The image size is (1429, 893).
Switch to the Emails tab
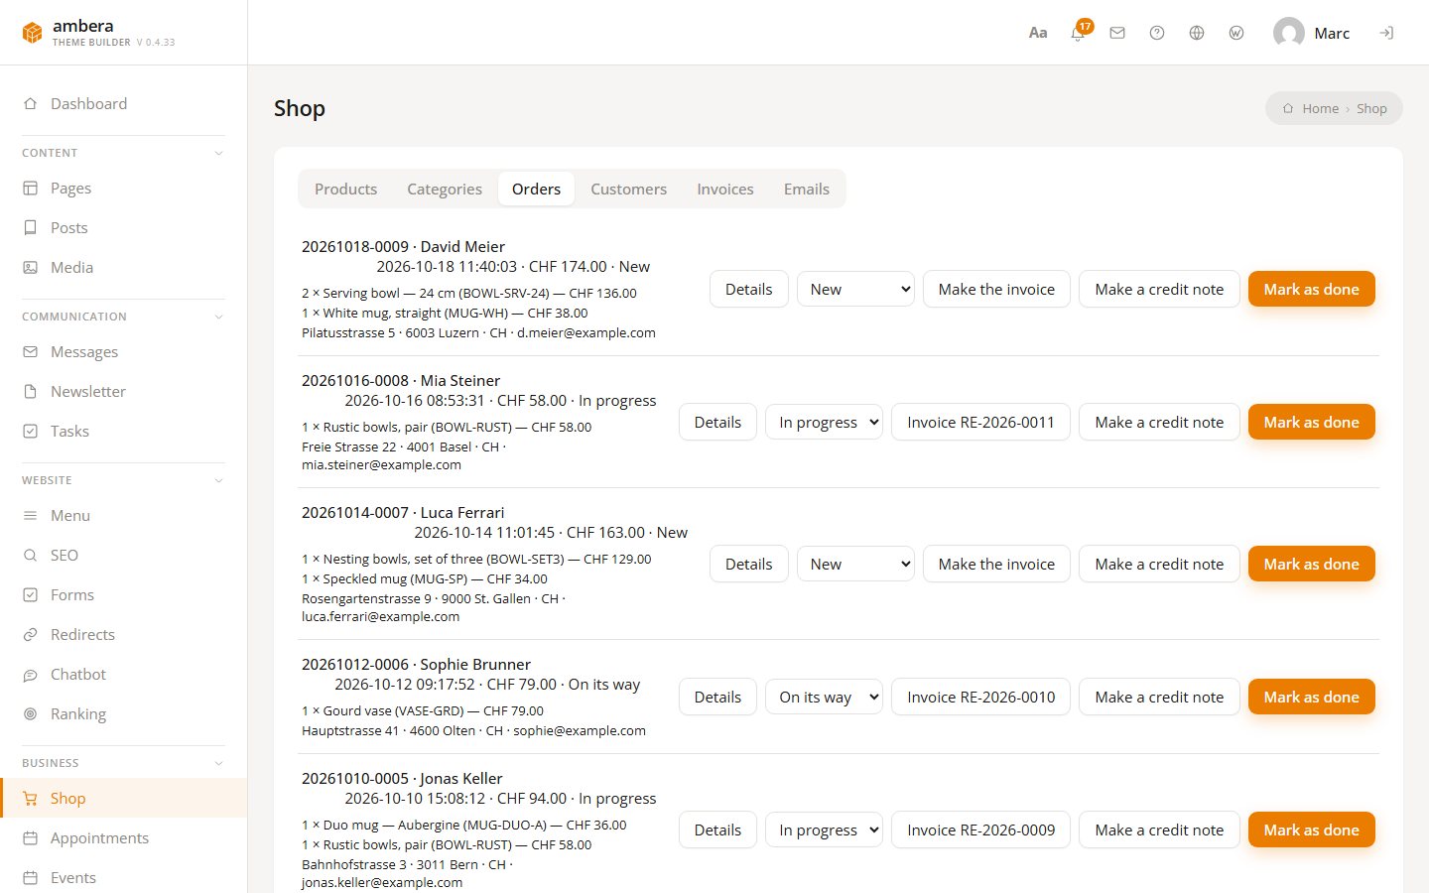point(807,189)
